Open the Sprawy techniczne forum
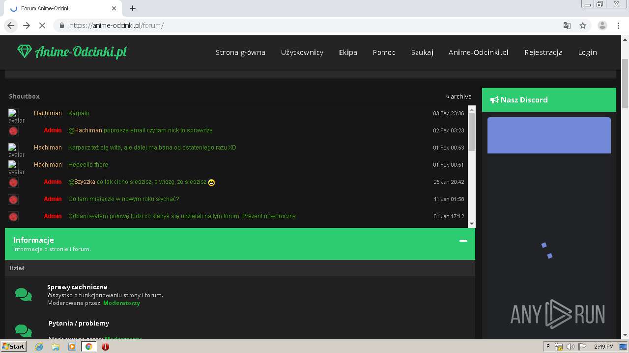629x353 pixels. [x=77, y=287]
